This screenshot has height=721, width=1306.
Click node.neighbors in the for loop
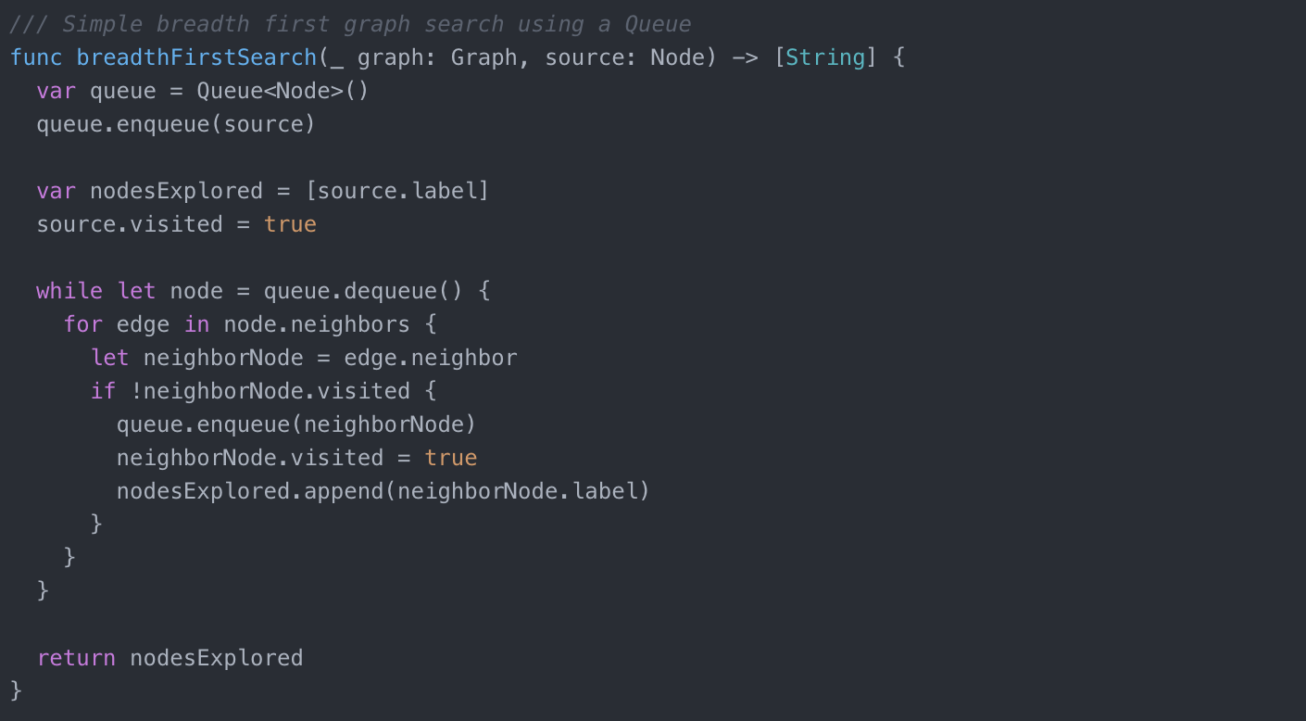tap(317, 324)
